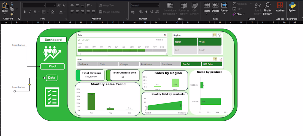
Task: Select South in the Region slicer
Action: click(209, 50)
